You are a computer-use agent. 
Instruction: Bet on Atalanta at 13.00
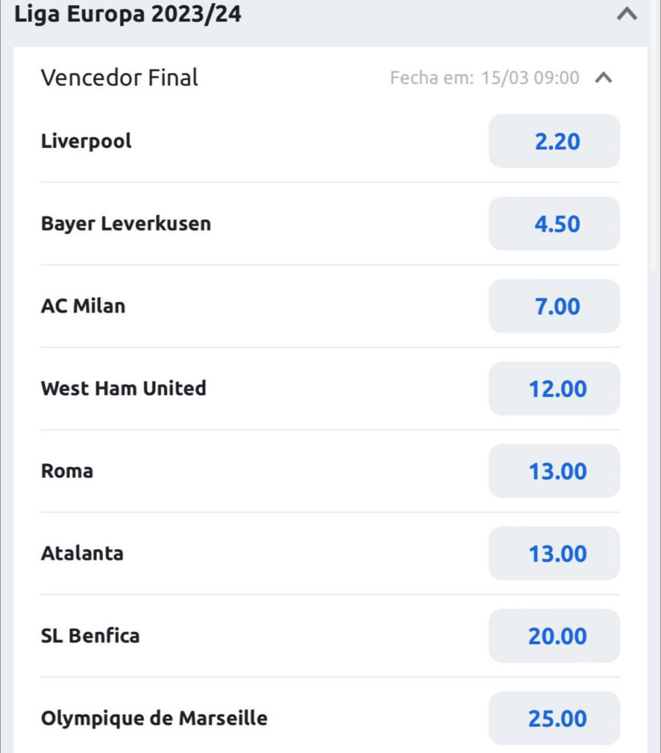tap(554, 553)
